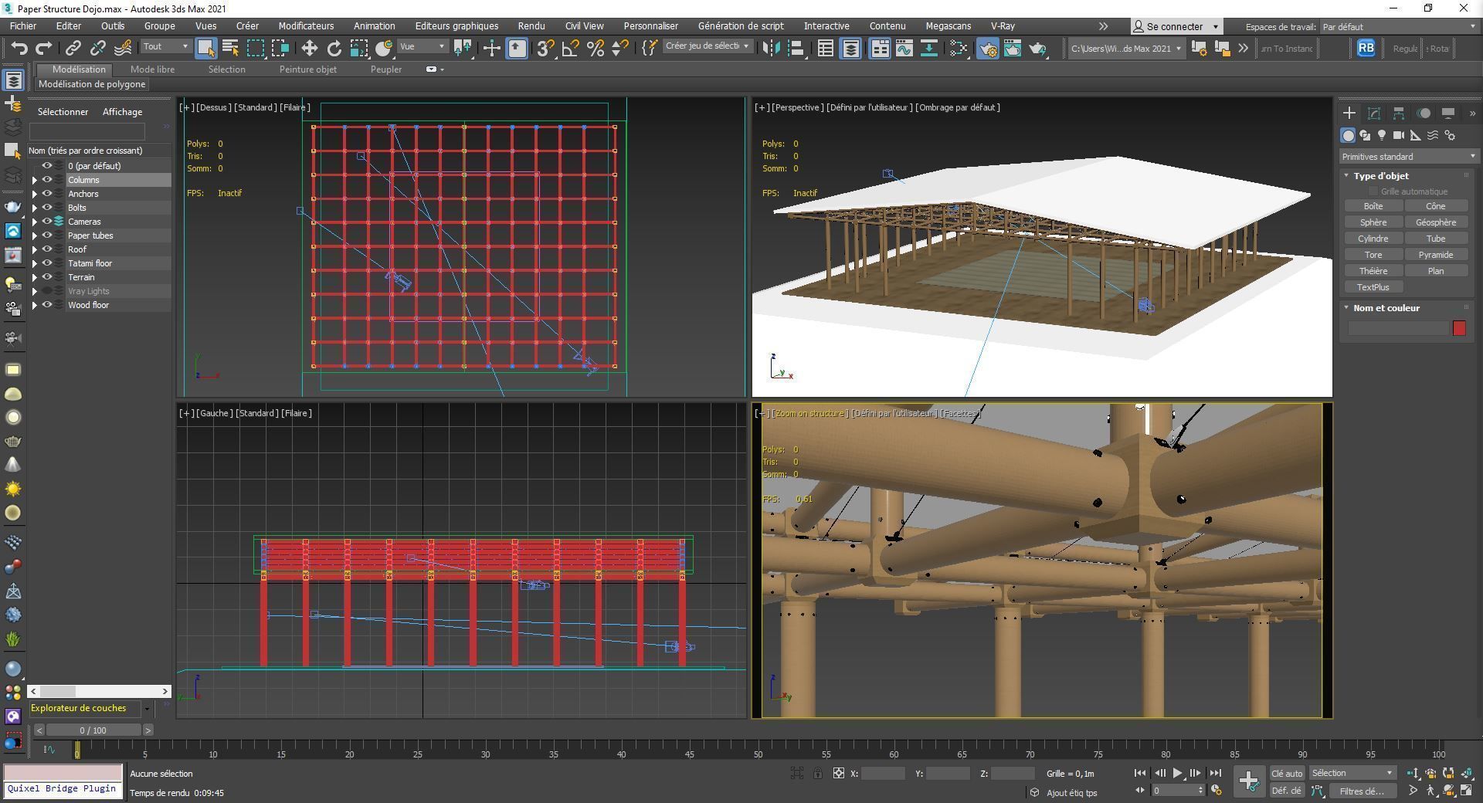Open the V-Ray menu

(1003, 26)
